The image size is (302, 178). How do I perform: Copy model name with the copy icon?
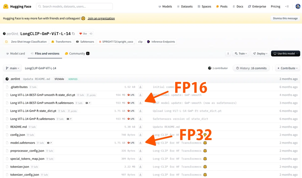coord(73,34)
